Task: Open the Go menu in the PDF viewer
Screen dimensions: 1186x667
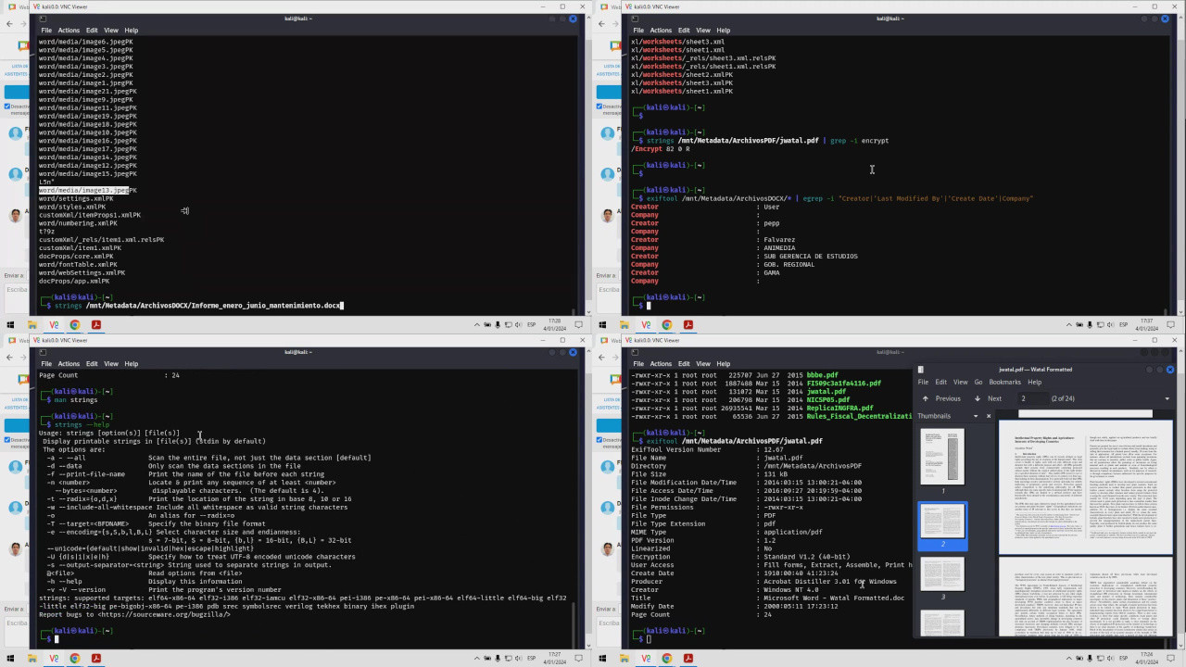Action: click(x=978, y=382)
